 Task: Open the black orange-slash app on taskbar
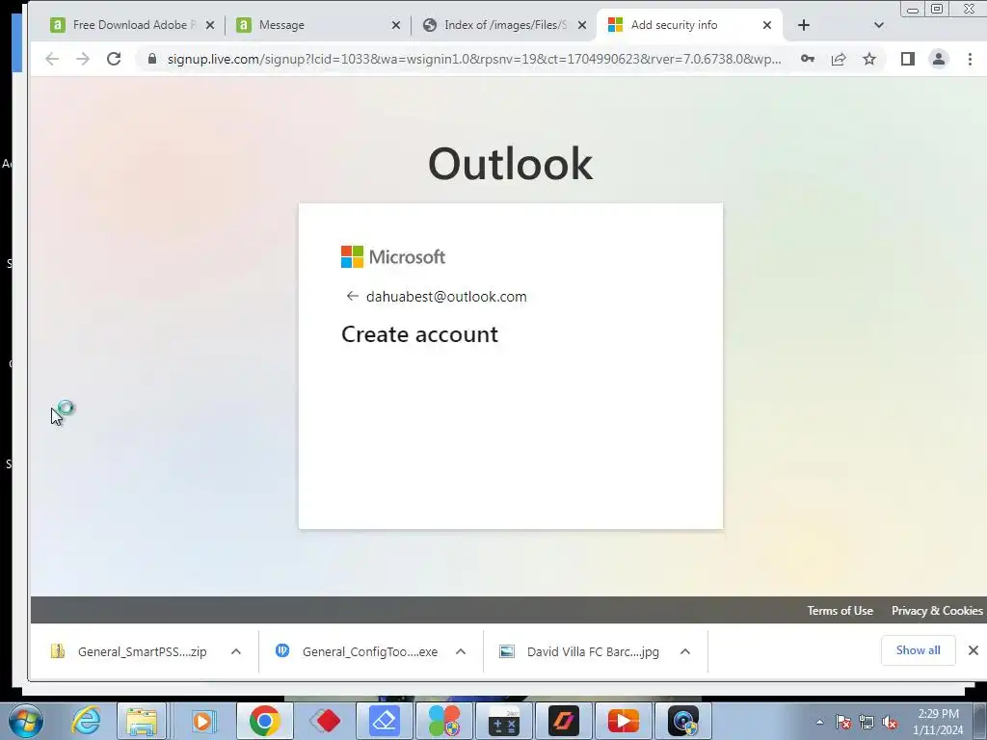563,721
